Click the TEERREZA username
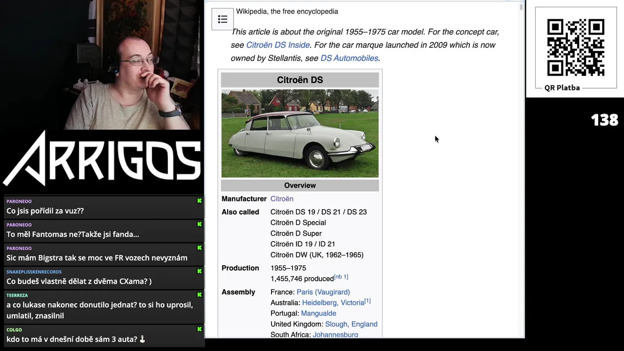The image size is (624, 351). pyautogui.click(x=17, y=295)
